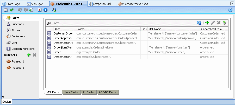Click the truncated Desc column header
This screenshot has height=105, width=235.
point(144,29)
